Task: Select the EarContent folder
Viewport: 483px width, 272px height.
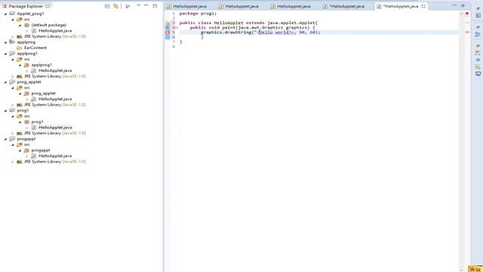Action: (x=35, y=48)
